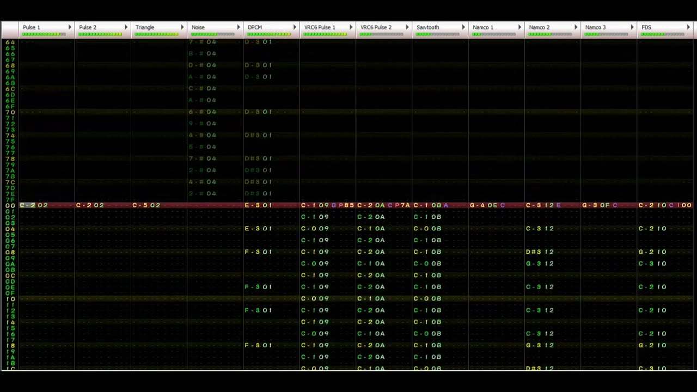Click the Namco 1 channel's expand arrow
This screenshot has width=697, height=392.
pyautogui.click(x=519, y=27)
